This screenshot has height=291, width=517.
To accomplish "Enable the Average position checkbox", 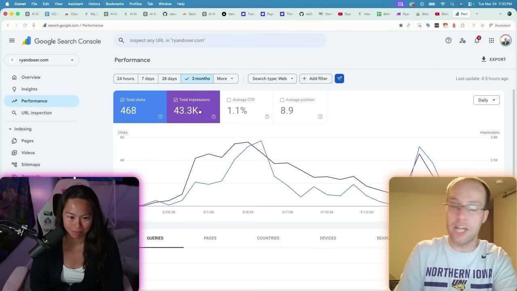I will click(282, 100).
